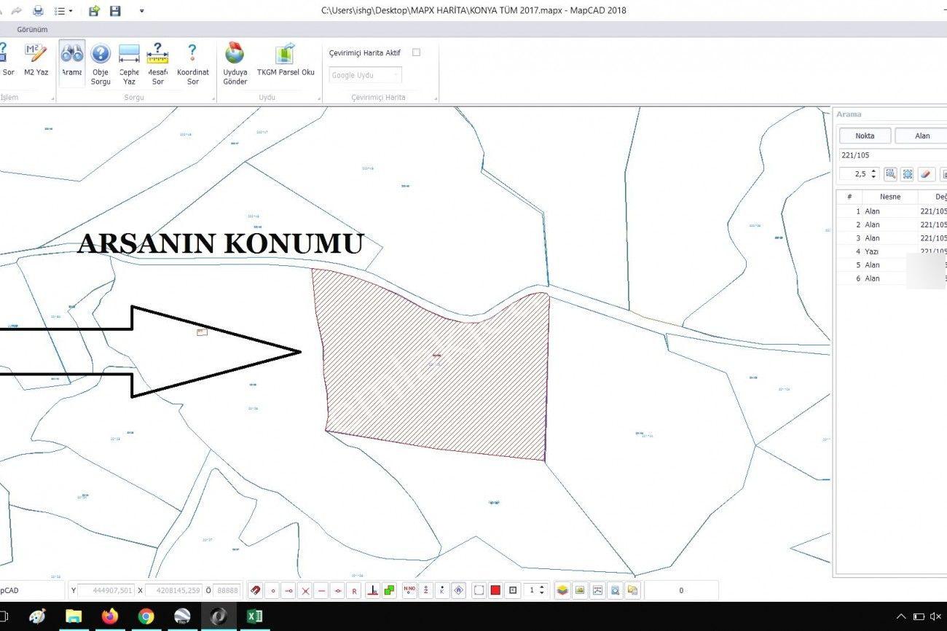Click the print icon in quick access bar
Viewport: 947px width, 631px height.
pyautogui.click(x=38, y=11)
